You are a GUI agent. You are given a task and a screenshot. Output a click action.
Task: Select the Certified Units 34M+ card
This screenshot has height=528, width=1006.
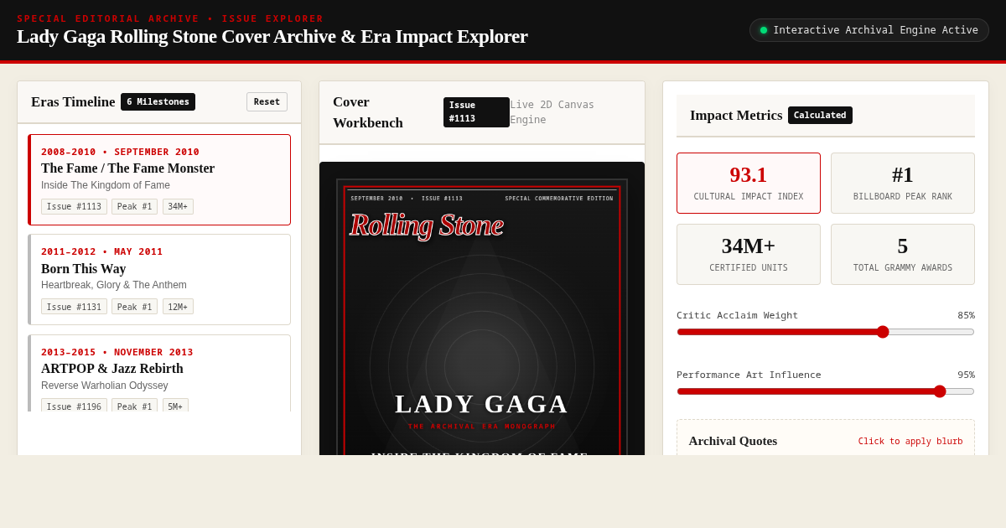(749, 254)
